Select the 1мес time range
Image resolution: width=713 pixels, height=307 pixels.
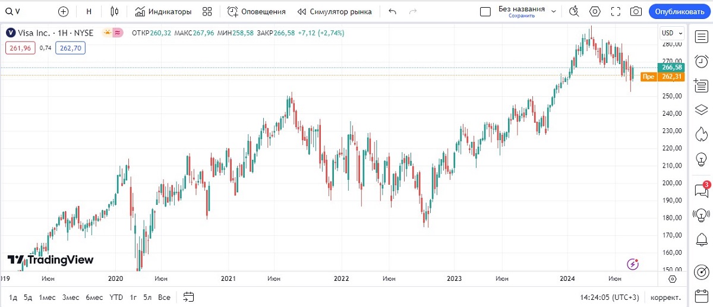[47, 297]
